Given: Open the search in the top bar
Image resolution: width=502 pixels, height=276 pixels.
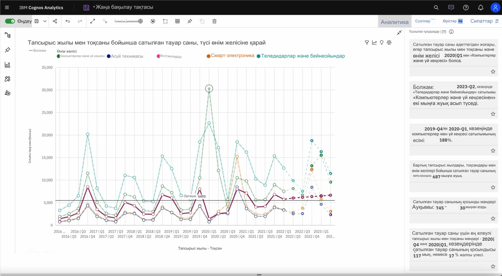Looking at the screenshot, I should (x=436, y=8).
